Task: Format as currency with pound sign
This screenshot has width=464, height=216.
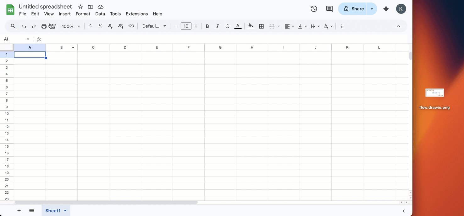Action: coord(90,26)
